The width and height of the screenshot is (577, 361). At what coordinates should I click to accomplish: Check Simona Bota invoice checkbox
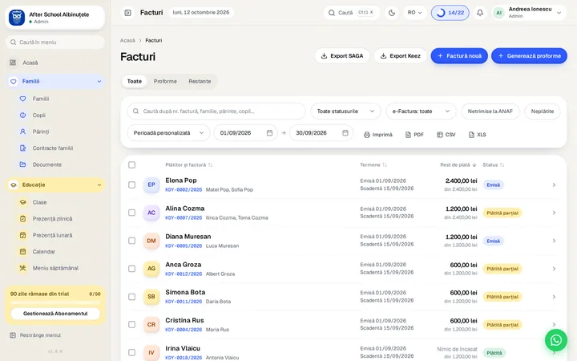pos(131,297)
